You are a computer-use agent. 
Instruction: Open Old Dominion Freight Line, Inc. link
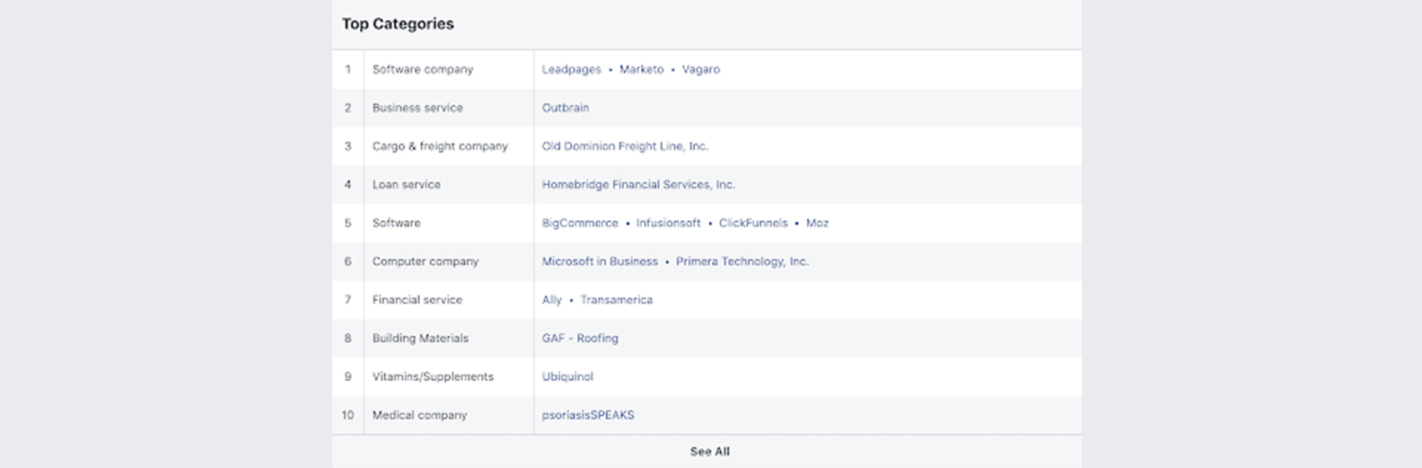[x=625, y=146]
